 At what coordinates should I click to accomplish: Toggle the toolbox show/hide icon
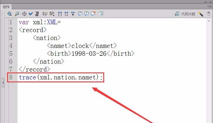101,14
